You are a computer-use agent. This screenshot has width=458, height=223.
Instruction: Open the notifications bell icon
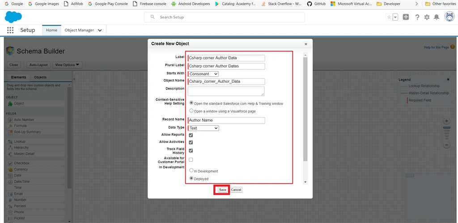coord(437,17)
